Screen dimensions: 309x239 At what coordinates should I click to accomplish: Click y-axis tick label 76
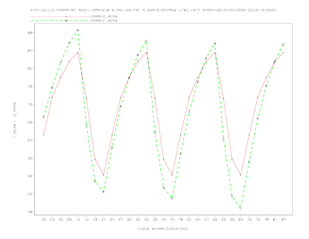click(30, 87)
